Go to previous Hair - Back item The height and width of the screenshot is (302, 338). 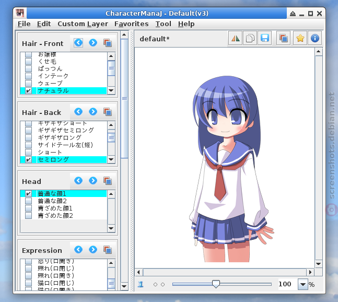click(78, 112)
